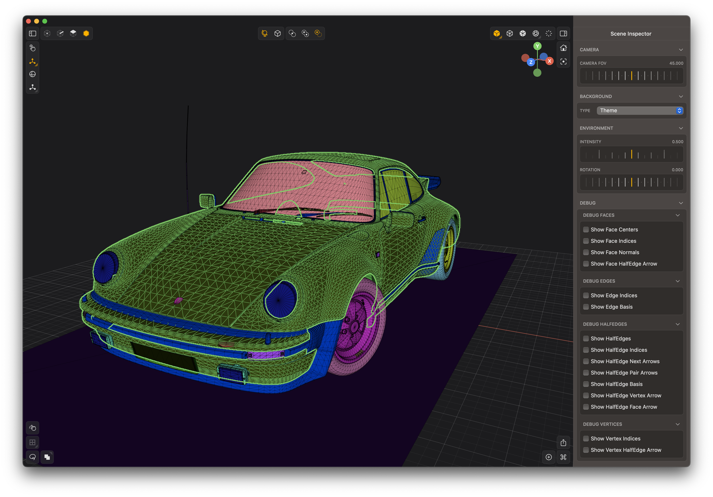Viewport: 713px width, 497px height.
Task: Select face selection mode cube icon
Action: pyautogui.click(x=73, y=34)
